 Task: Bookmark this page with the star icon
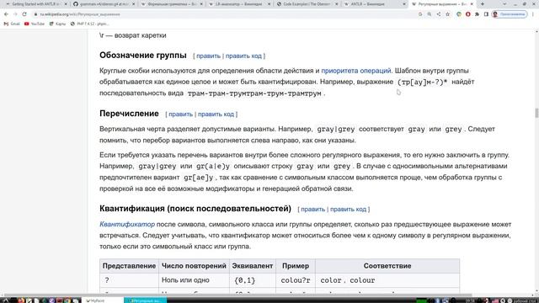[447, 14]
